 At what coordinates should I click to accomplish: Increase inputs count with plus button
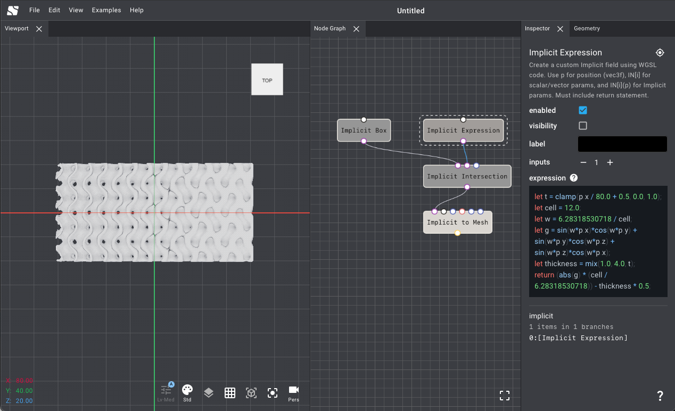pos(610,162)
